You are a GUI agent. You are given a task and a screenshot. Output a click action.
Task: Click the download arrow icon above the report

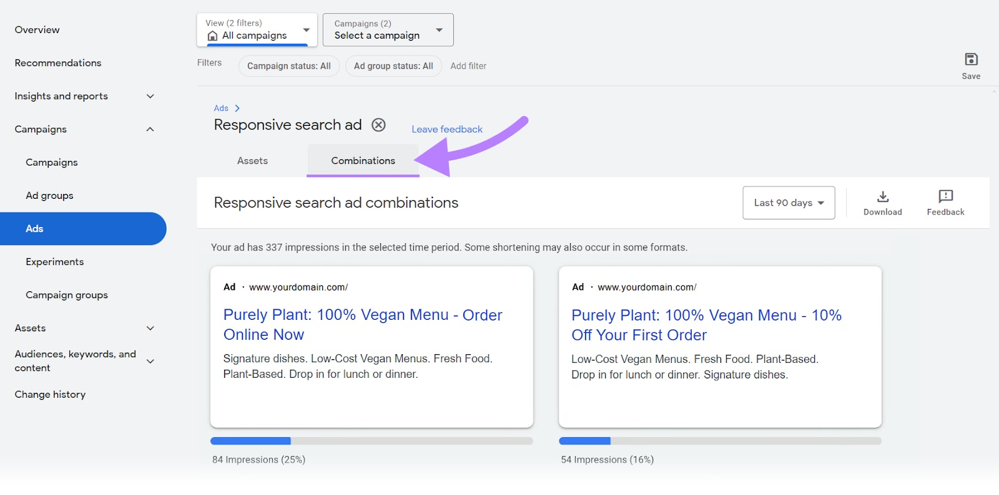(882, 196)
